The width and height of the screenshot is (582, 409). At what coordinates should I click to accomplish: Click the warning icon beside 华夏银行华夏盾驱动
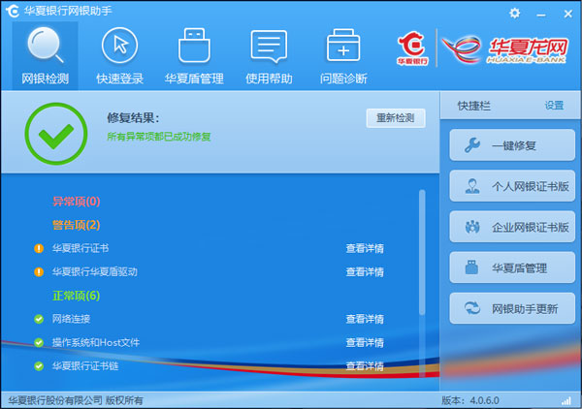point(39,272)
